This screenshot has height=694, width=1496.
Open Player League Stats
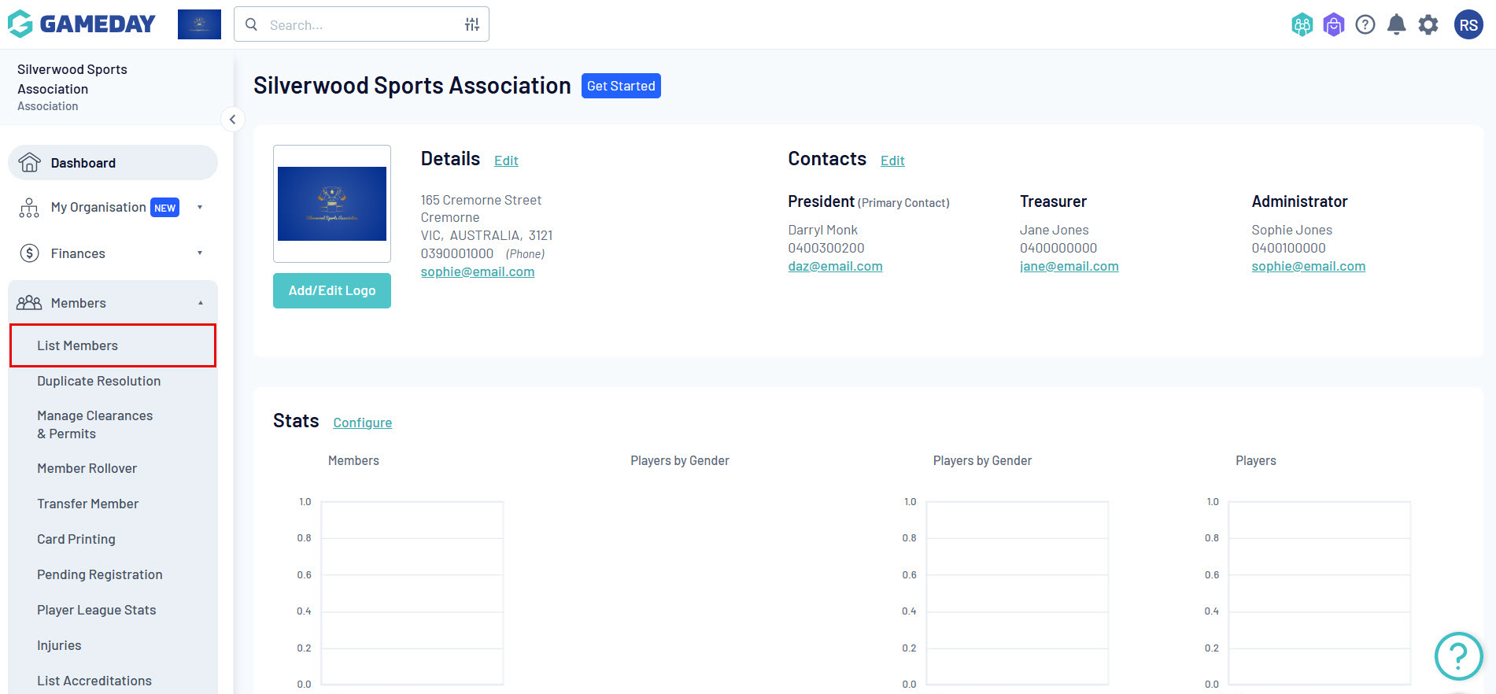pyautogui.click(x=97, y=610)
